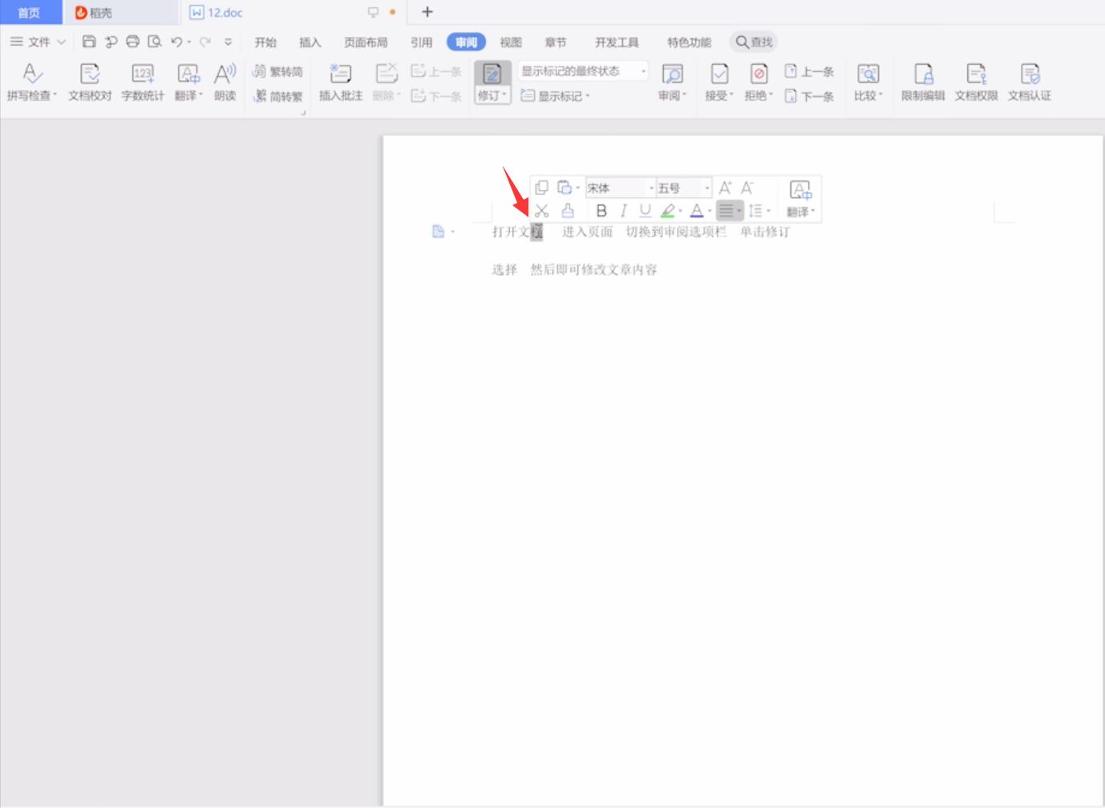Screen dimensions: 1105x808
Task: Apply the font color A swatch
Action: (697, 211)
